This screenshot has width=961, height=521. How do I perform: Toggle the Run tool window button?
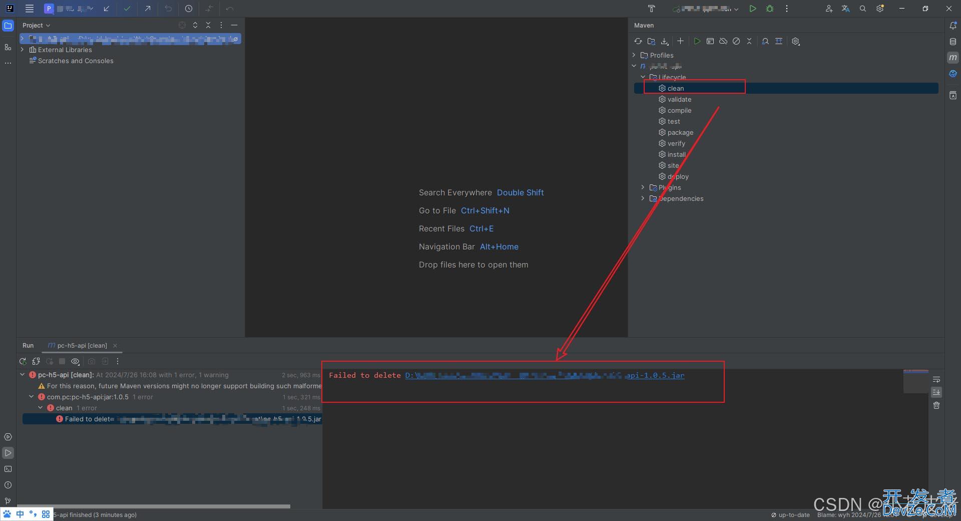click(x=8, y=453)
